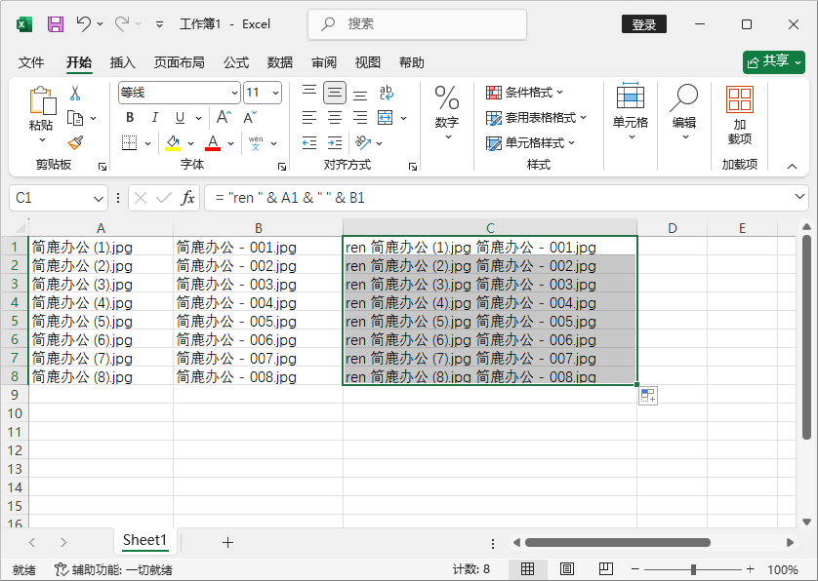Switch to the 插入 ribbon tab
The image size is (818, 581).
coord(123,62)
